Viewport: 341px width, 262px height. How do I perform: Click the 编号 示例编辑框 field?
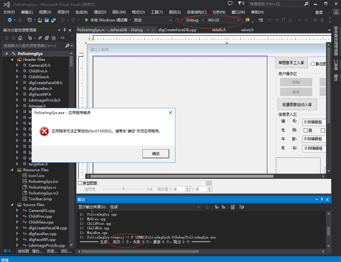click(x=314, y=122)
